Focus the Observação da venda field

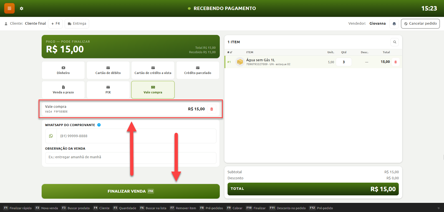[x=131, y=158]
